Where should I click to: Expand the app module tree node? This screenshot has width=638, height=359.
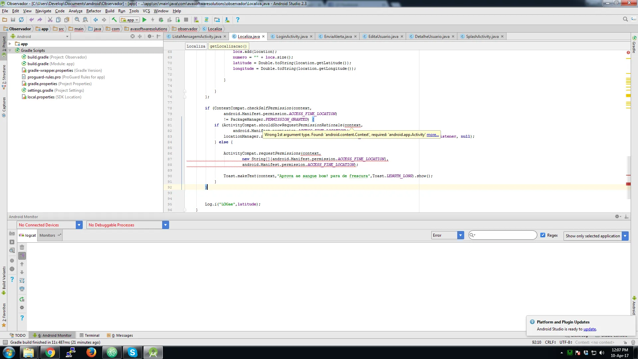[10, 44]
